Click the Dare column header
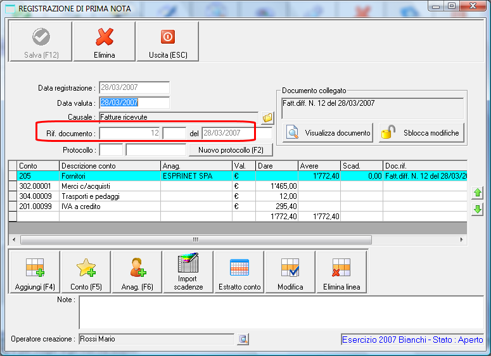This screenshot has width=491, height=356. tap(277, 165)
